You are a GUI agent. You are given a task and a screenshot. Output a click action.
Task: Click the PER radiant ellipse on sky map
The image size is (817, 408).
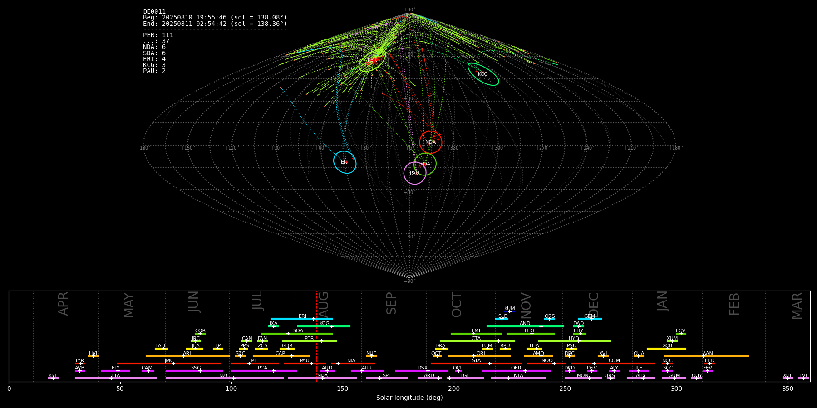pyautogui.click(x=372, y=60)
